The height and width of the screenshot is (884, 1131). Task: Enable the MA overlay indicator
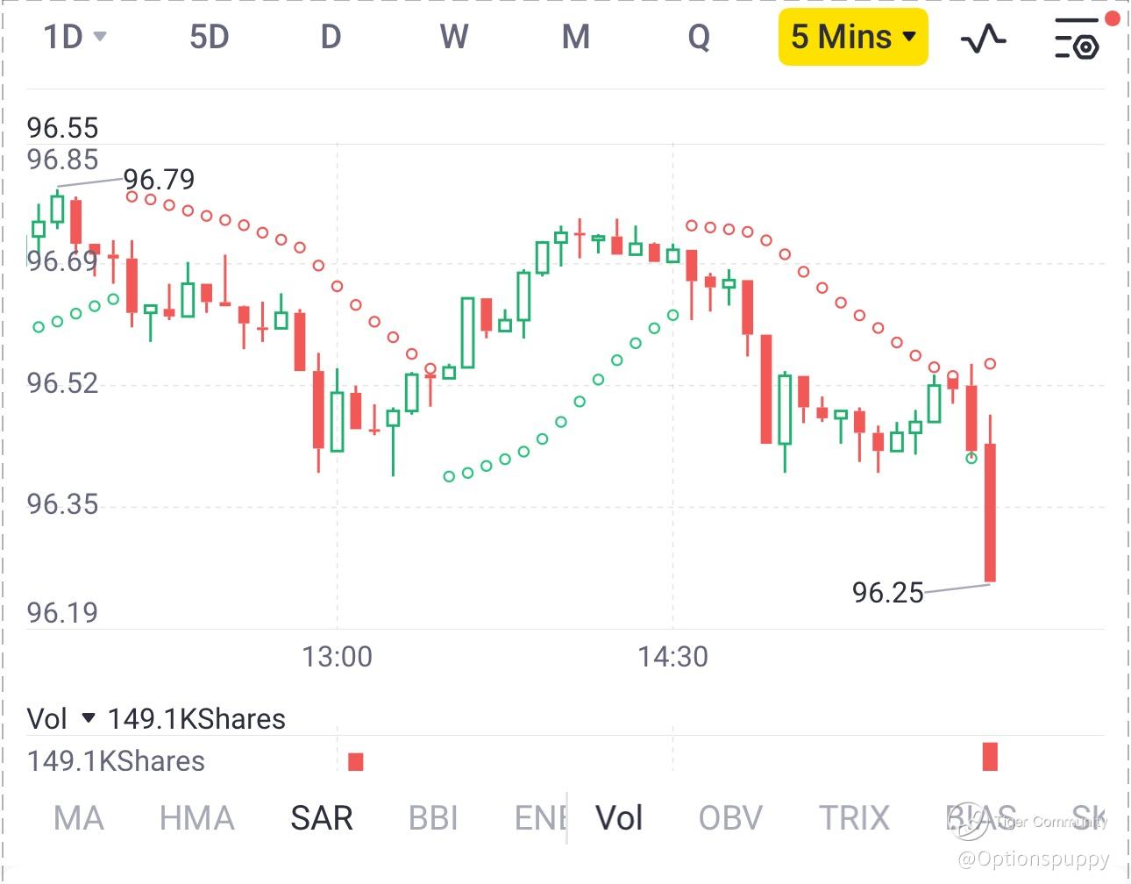(x=79, y=818)
